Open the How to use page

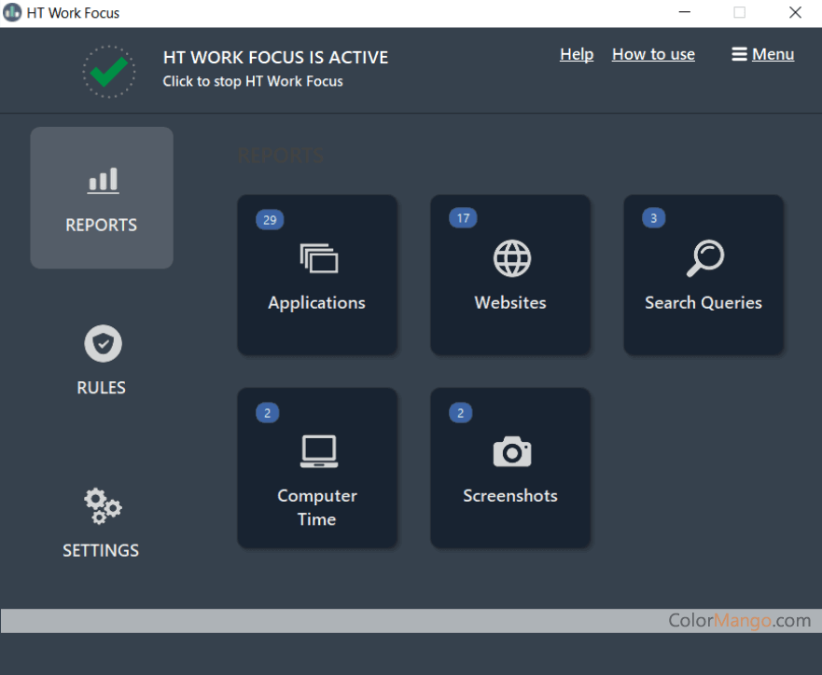tap(653, 53)
